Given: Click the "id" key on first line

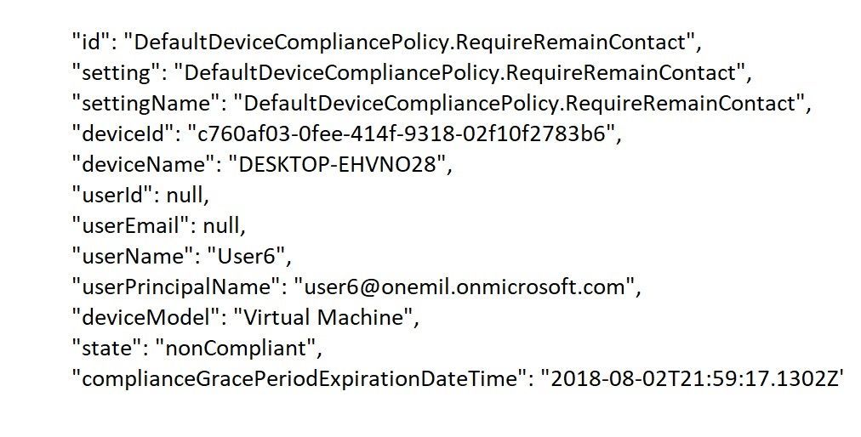Looking at the screenshot, I should point(92,43).
